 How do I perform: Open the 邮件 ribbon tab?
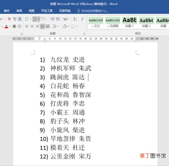tap(7, 11)
